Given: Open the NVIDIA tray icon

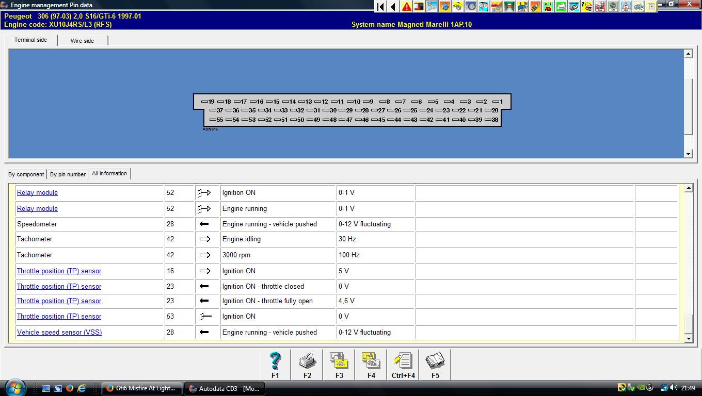Looking at the screenshot, I should click(641, 388).
